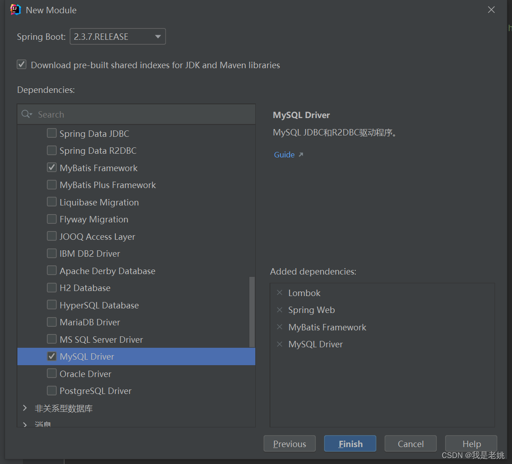Screen dimensions: 512x464
Task: Select the Oracle Driver row label
Action: pos(86,374)
